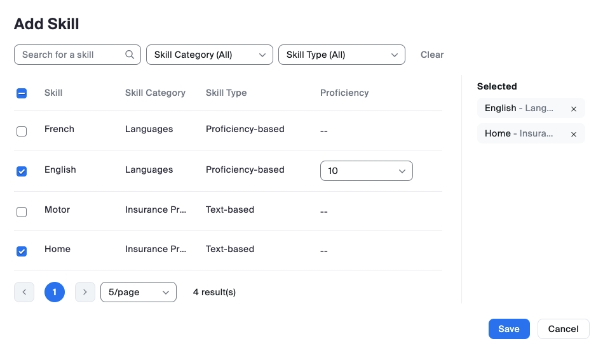
Task: Click the Save button
Action: [x=509, y=329]
